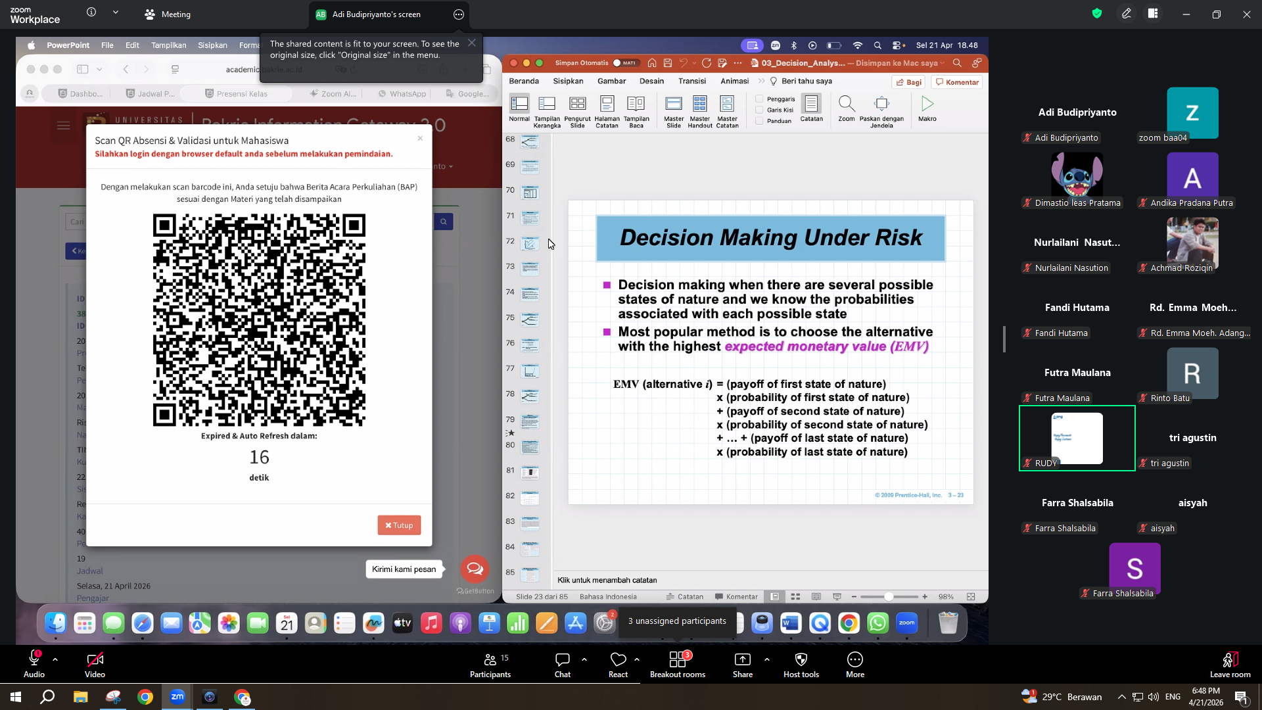Open the Zoom magnifier in ribbon
Image resolution: width=1262 pixels, height=710 pixels.
tap(847, 108)
